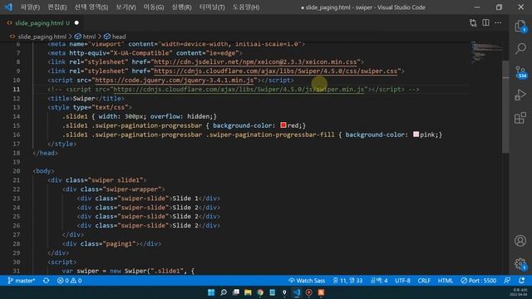Open the 파일(F) menu

[x=30, y=7]
